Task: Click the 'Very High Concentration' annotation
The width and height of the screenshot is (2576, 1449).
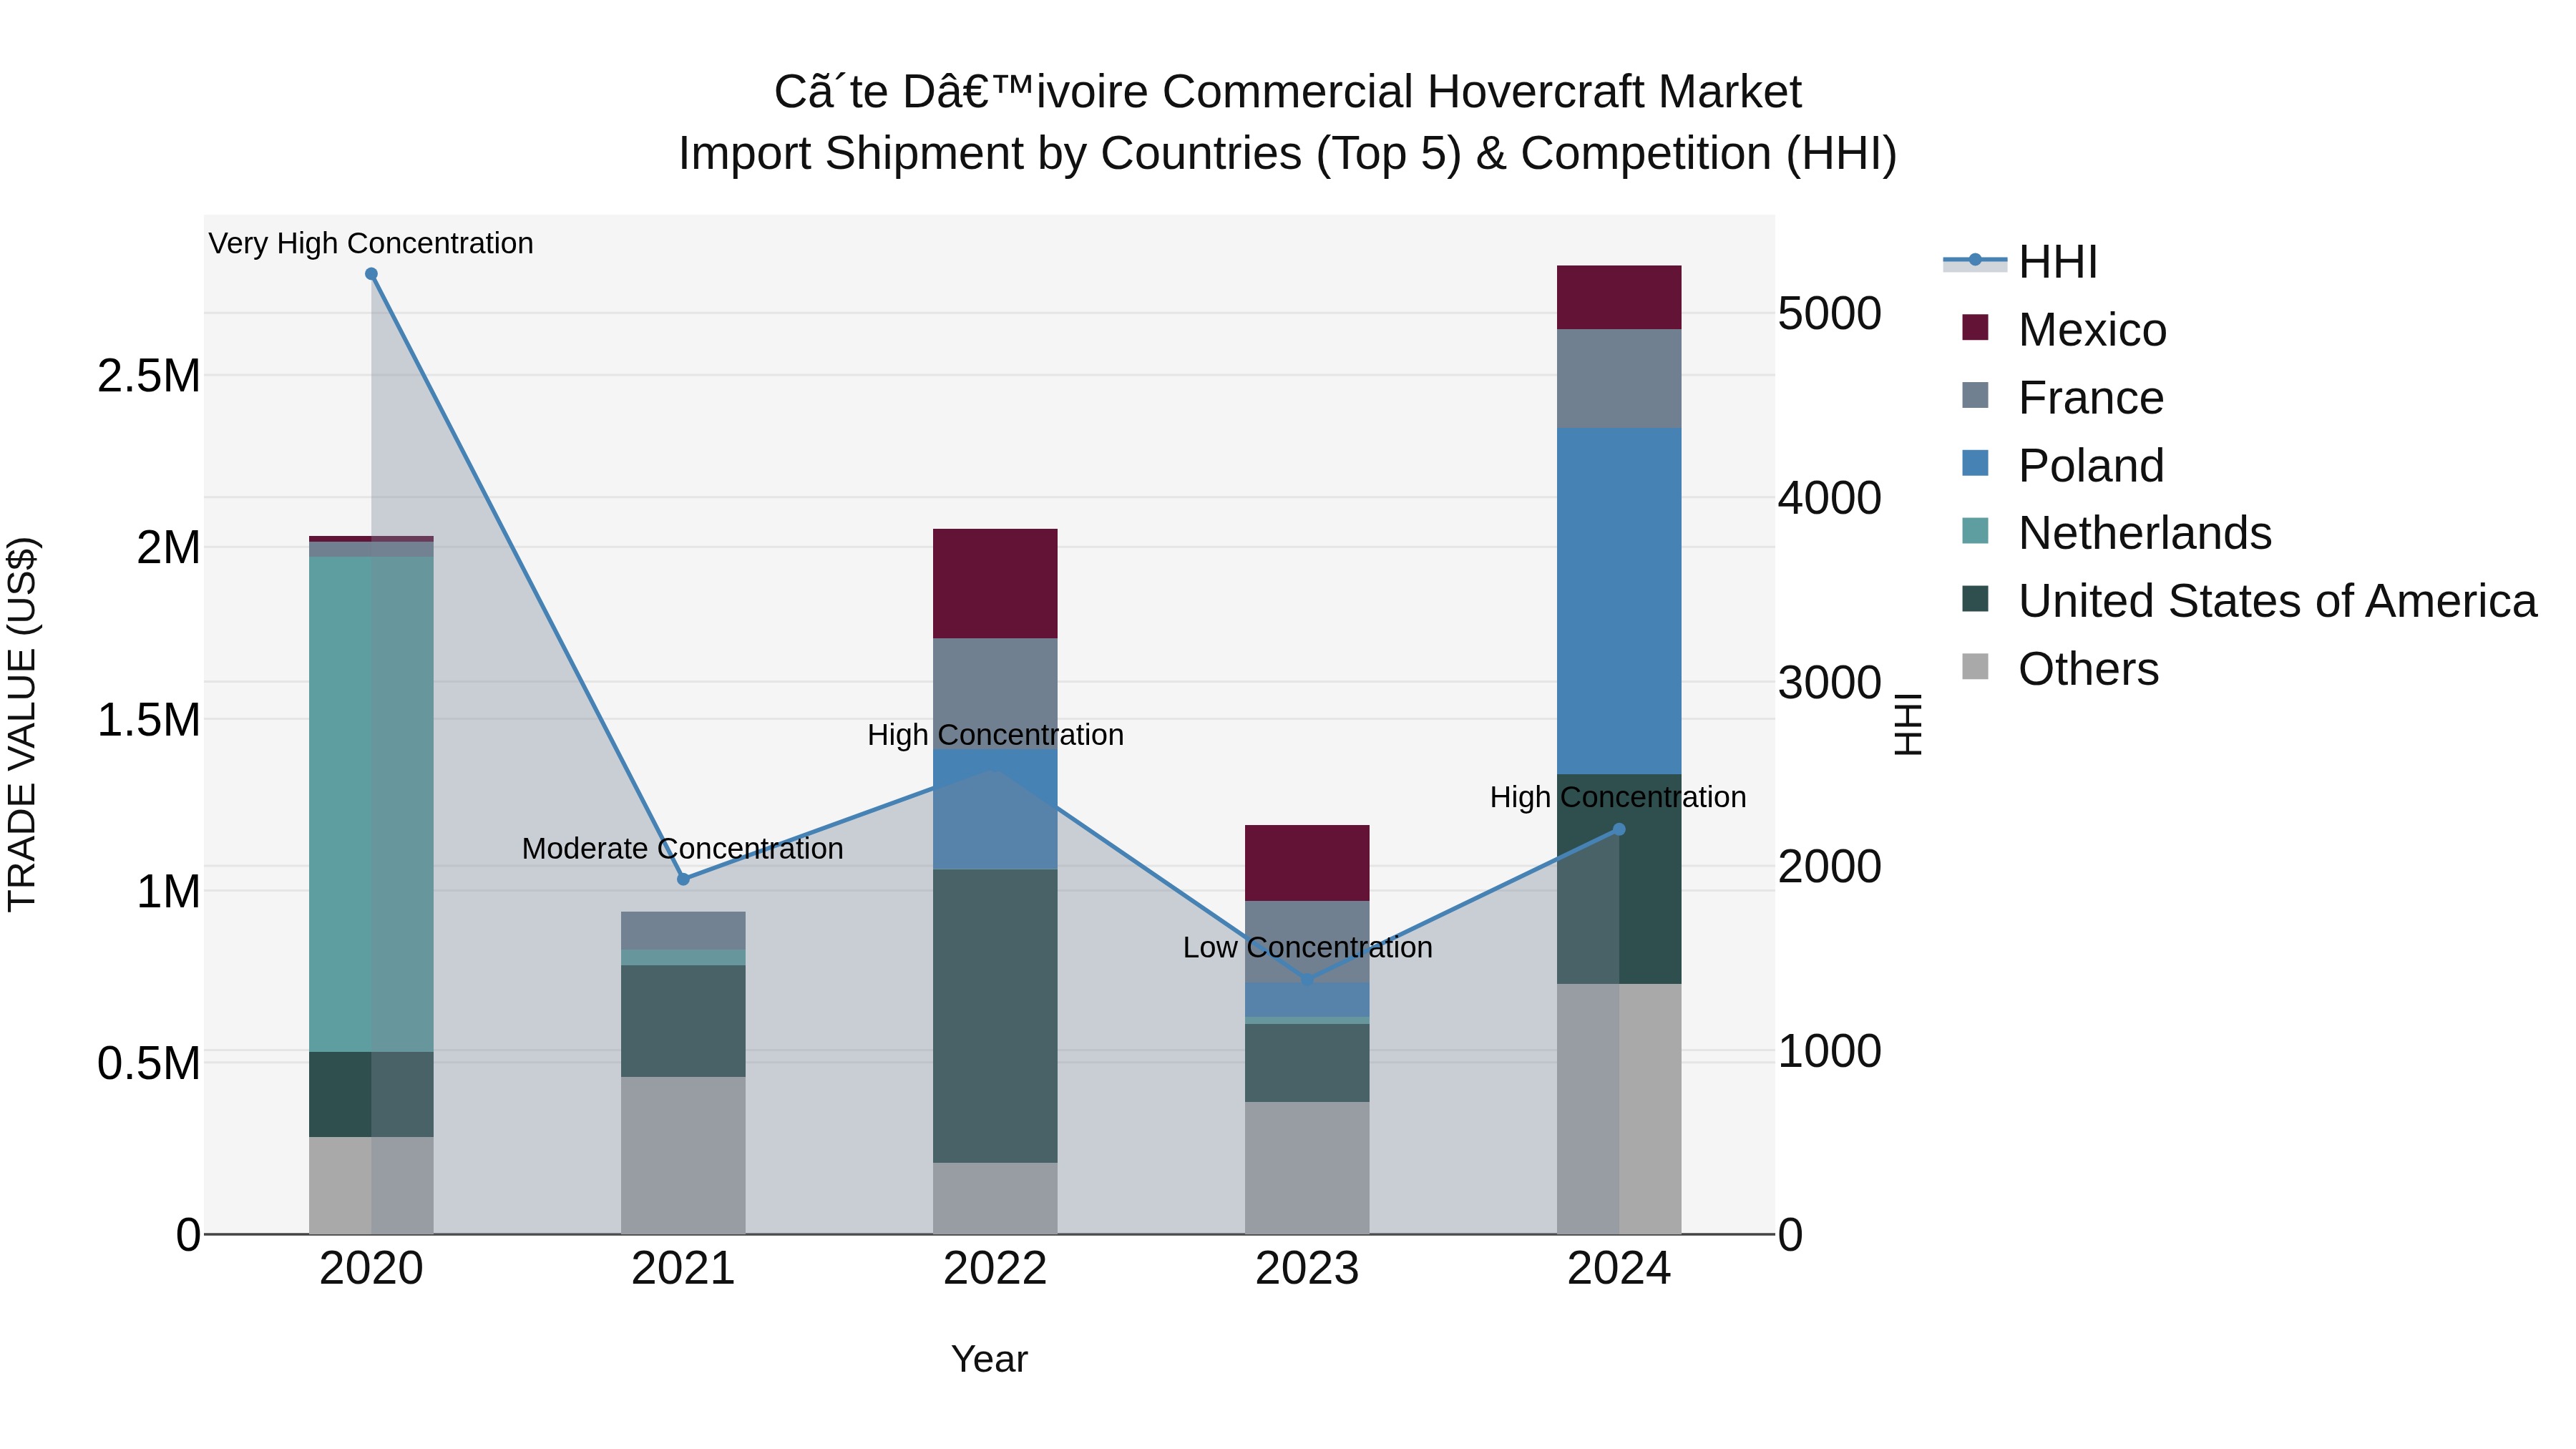Action: (371, 243)
